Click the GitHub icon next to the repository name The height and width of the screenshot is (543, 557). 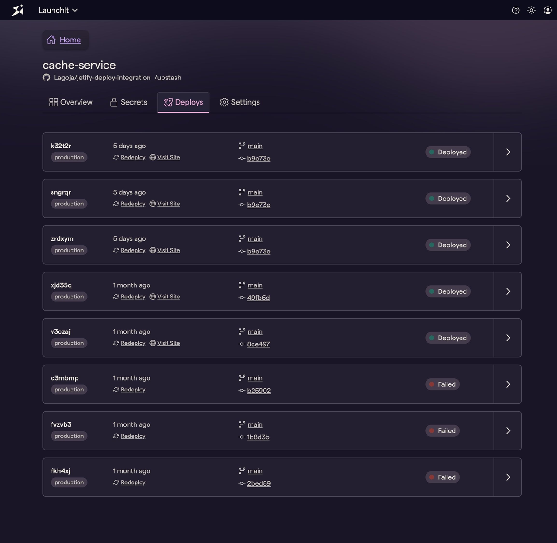(46, 77)
